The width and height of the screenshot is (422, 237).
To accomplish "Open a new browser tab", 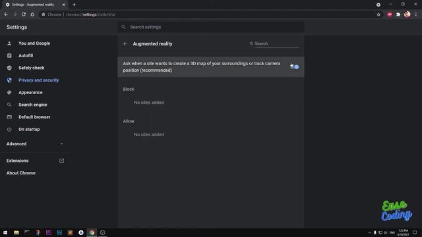I will (x=74, y=5).
